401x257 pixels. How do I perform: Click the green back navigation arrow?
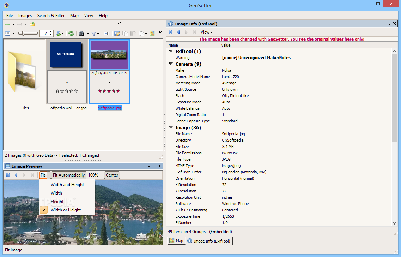[x=7, y=24]
